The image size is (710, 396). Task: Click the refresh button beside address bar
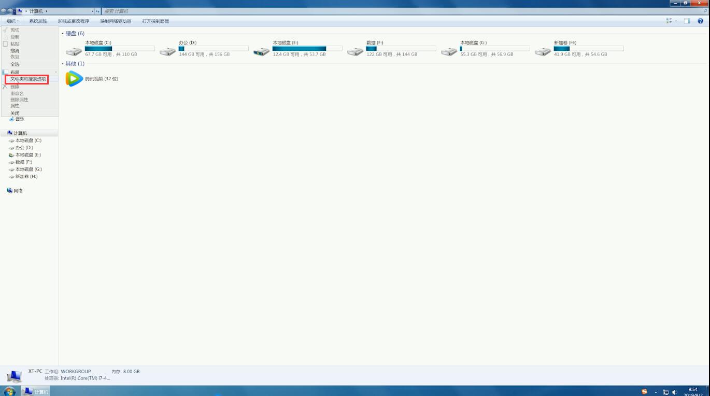(x=97, y=11)
